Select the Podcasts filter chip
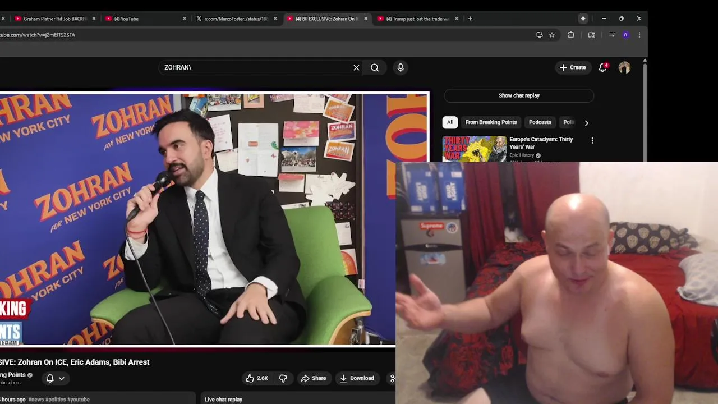Image resolution: width=718 pixels, height=404 pixels. click(540, 122)
